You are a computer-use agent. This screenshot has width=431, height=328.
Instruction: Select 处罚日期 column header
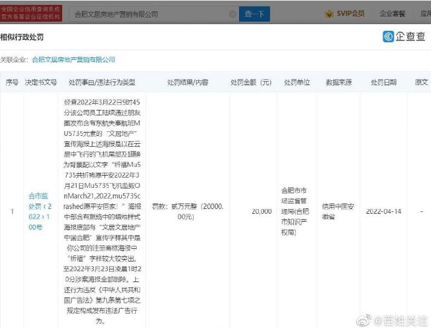pyautogui.click(x=383, y=82)
